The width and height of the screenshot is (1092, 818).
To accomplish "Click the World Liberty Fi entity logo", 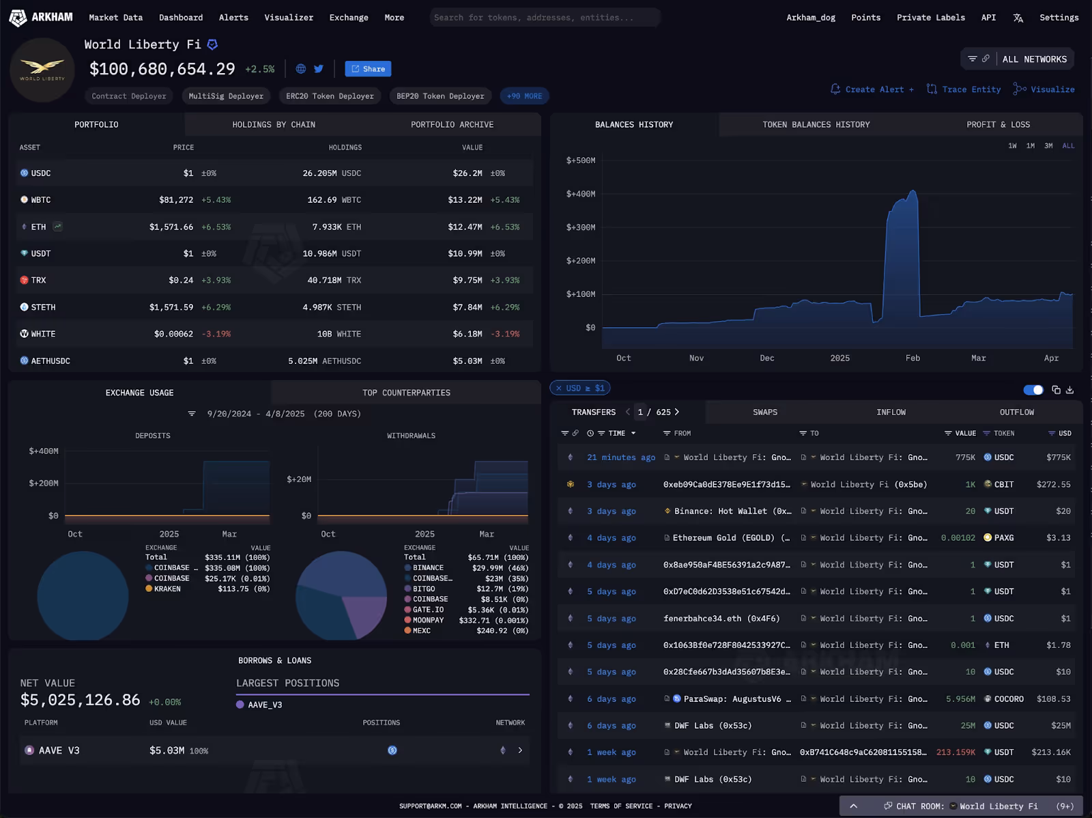I will pos(42,70).
